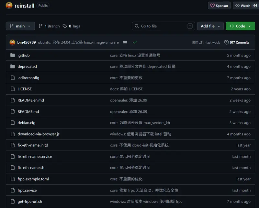The height and width of the screenshot is (208, 259).
Task: Expand the Add file dropdown
Action: (210, 26)
